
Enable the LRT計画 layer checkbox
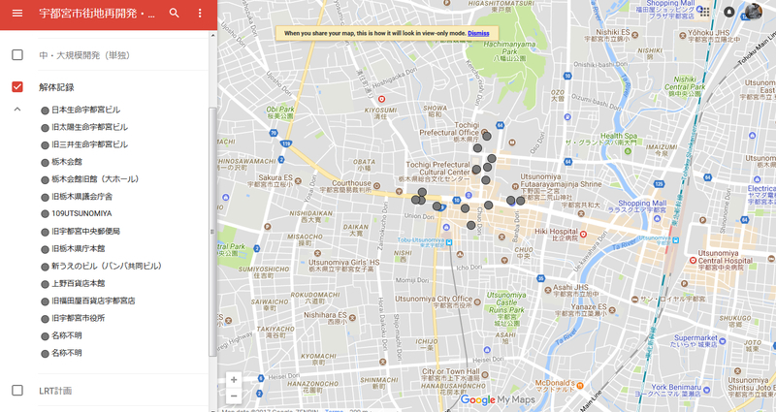tap(17, 391)
